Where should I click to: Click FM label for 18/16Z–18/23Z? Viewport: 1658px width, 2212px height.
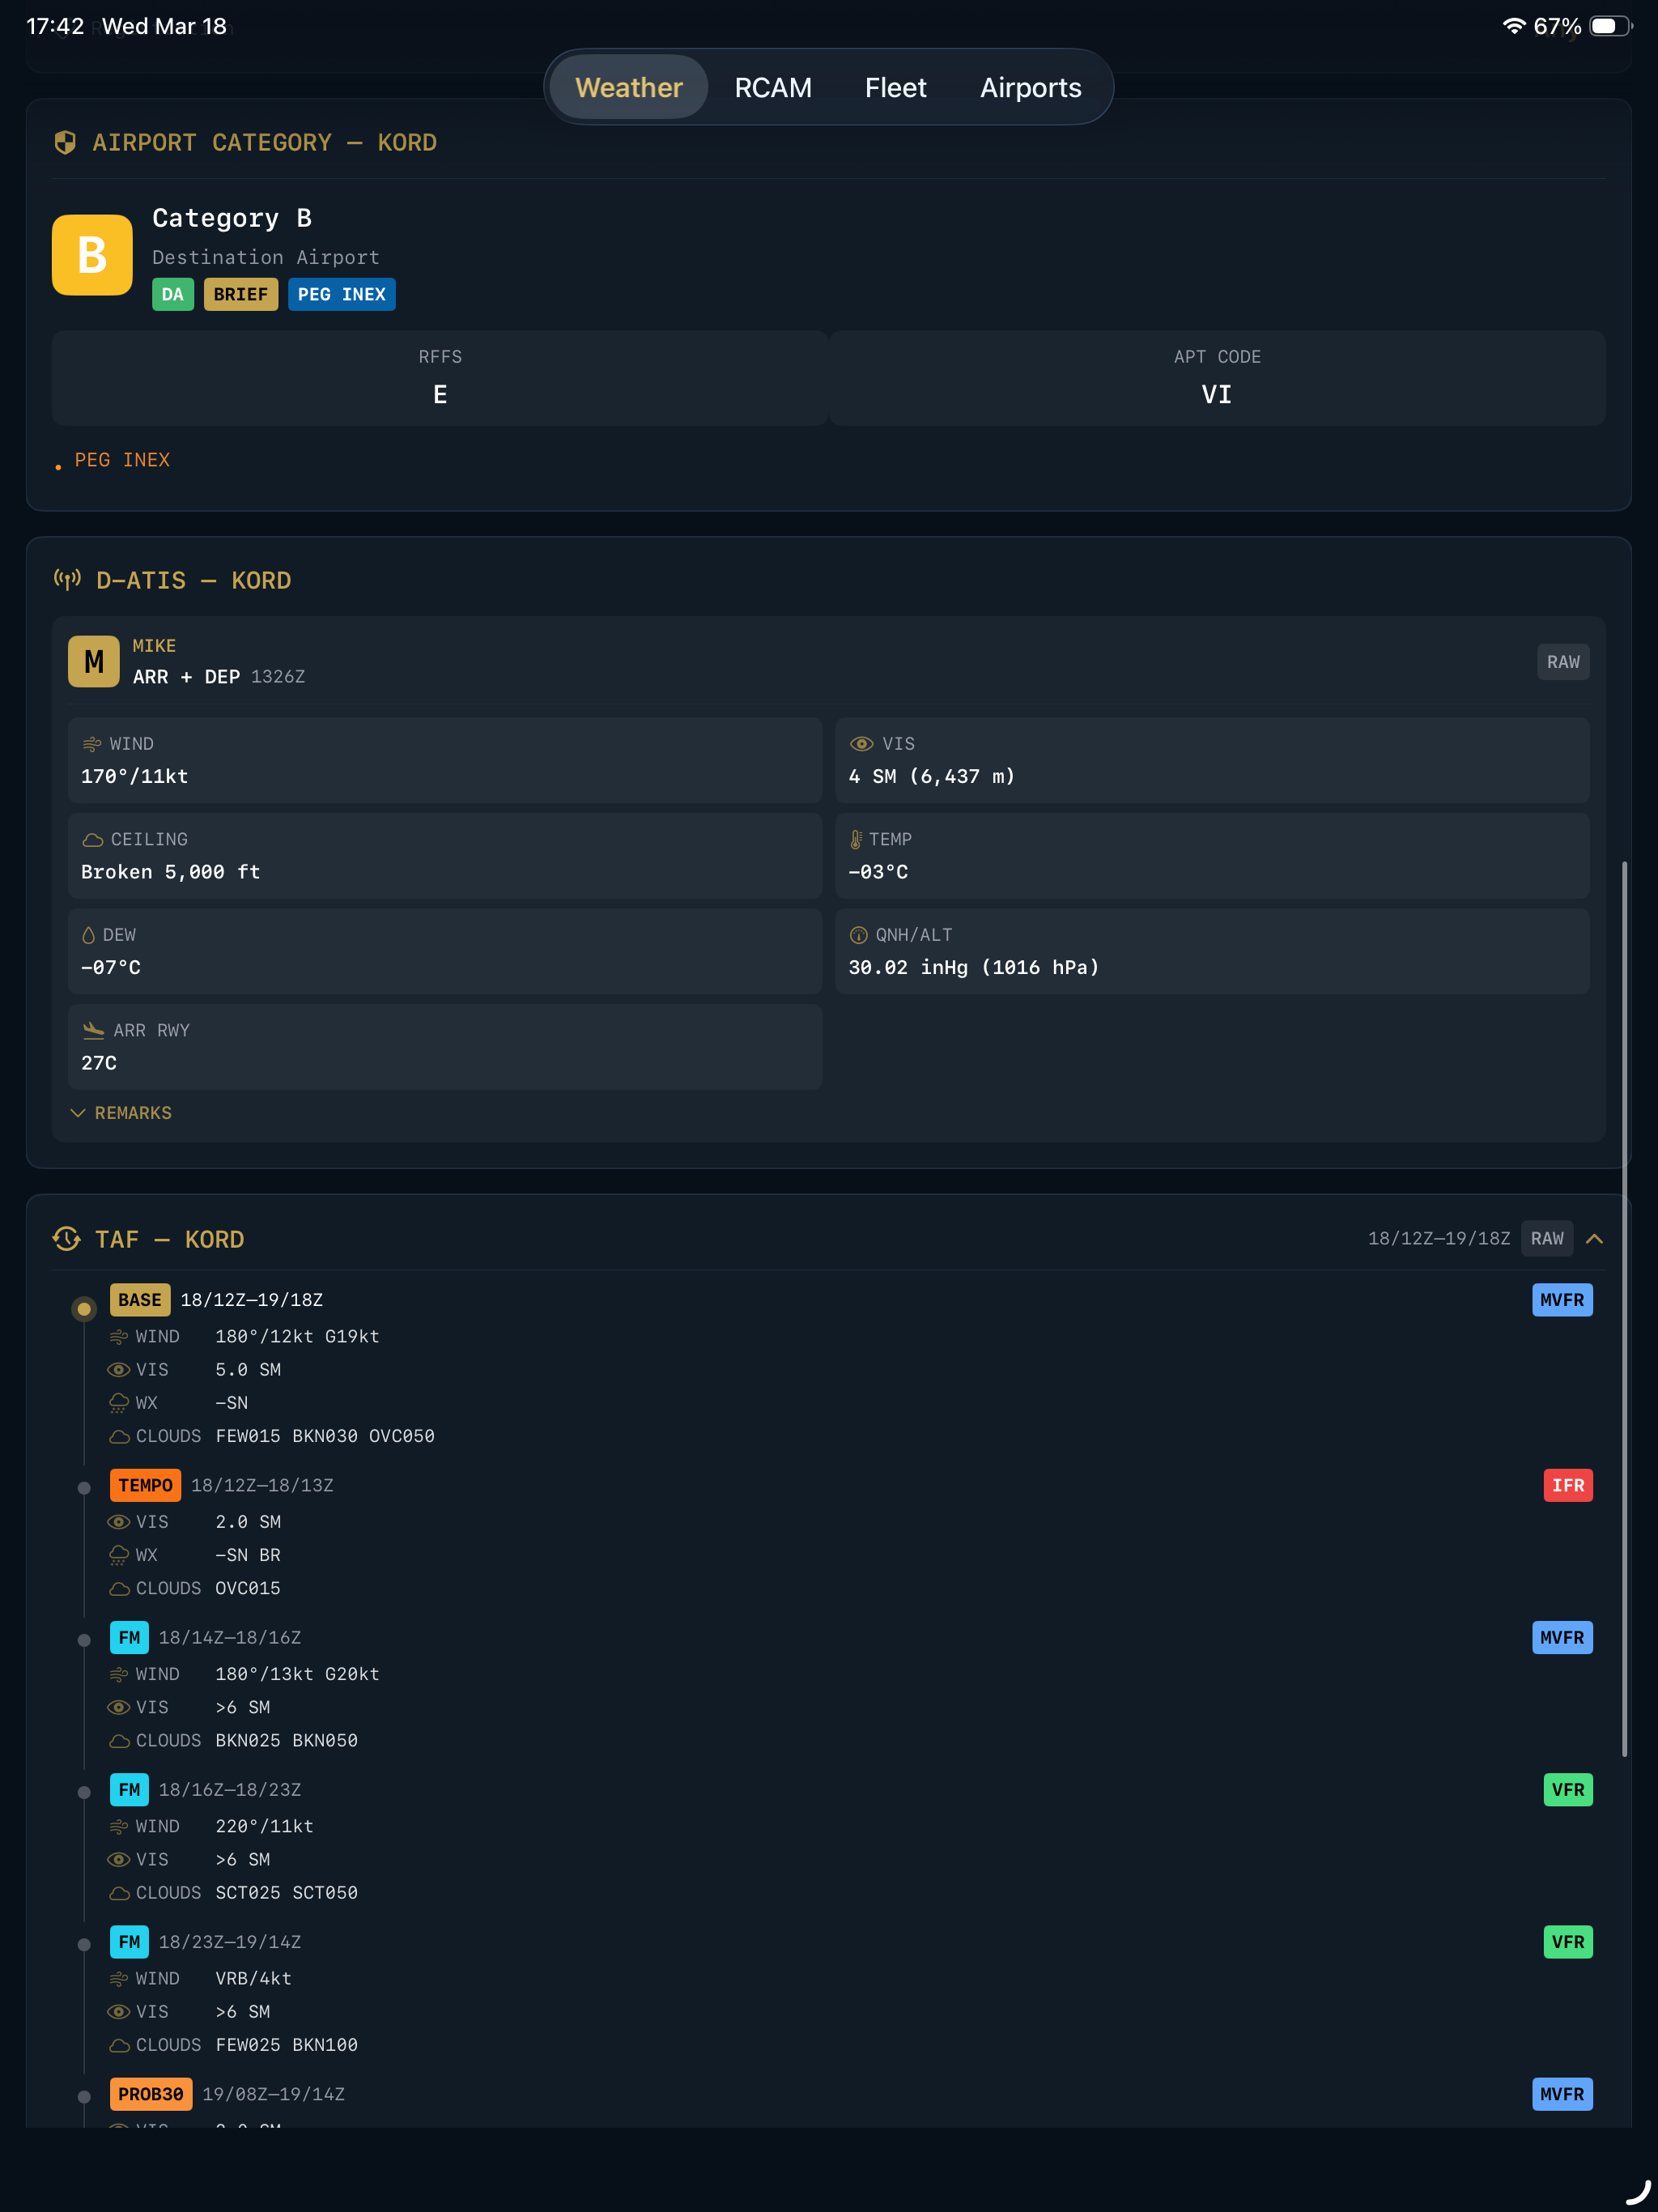(129, 1789)
